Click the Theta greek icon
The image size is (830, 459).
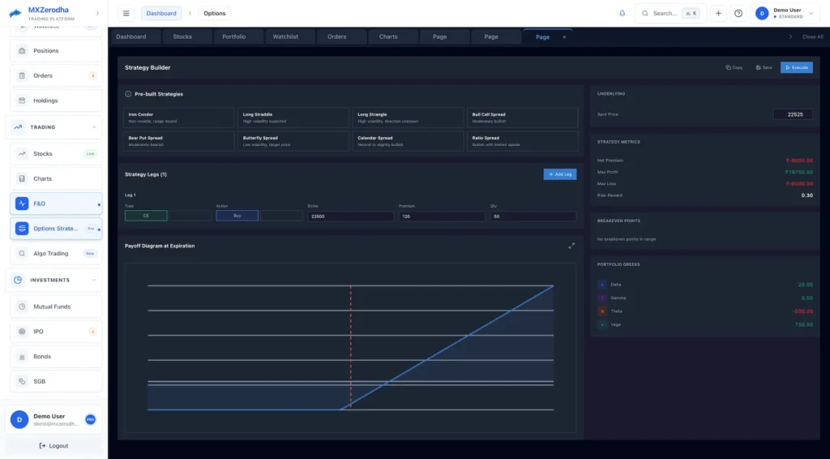[x=602, y=311]
